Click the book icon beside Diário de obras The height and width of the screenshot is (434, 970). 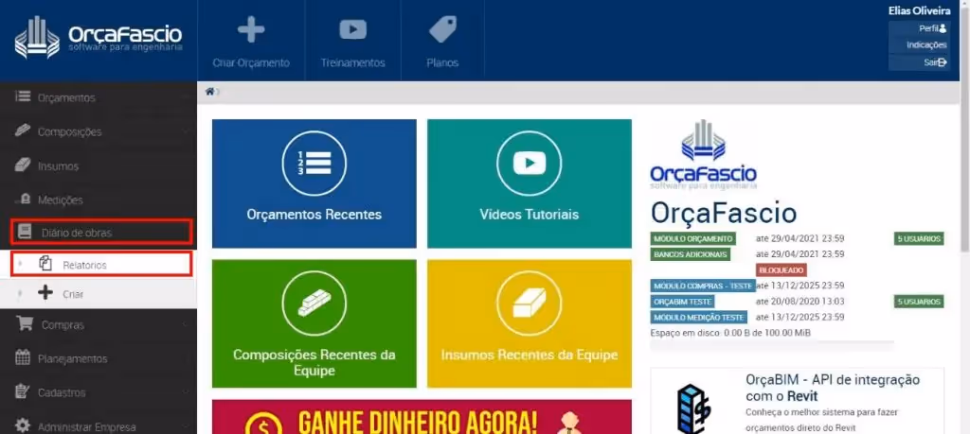(x=24, y=232)
